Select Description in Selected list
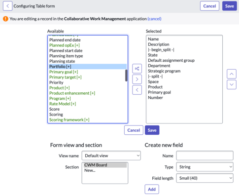This screenshot has width=239, height=196. pyautogui.click(x=184, y=44)
